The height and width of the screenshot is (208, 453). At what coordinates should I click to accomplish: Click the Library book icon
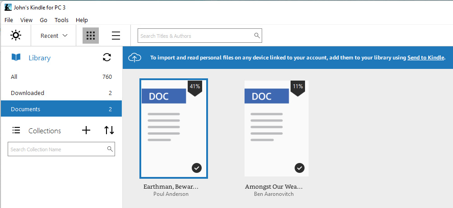pyautogui.click(x=16, y=57)
